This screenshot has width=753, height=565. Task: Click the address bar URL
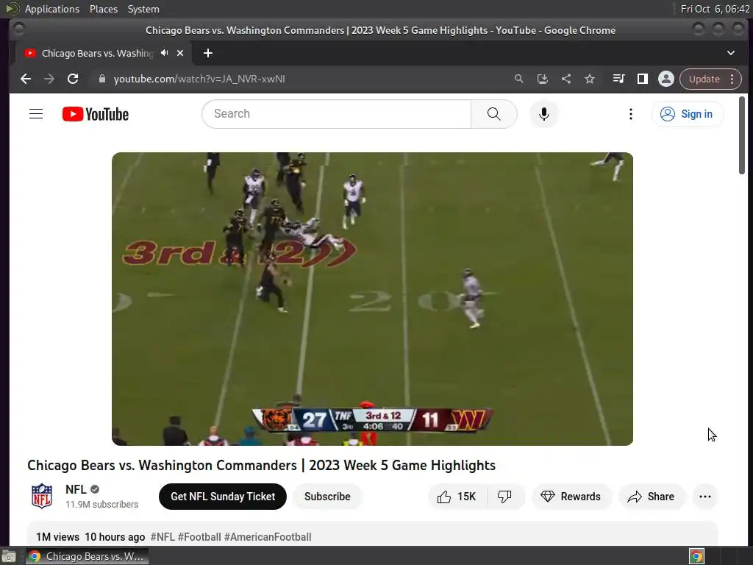[x=199, y=79]
